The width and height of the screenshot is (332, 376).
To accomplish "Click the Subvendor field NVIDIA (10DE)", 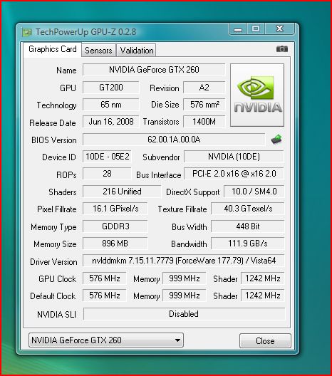I will click(x=234, y=157).
